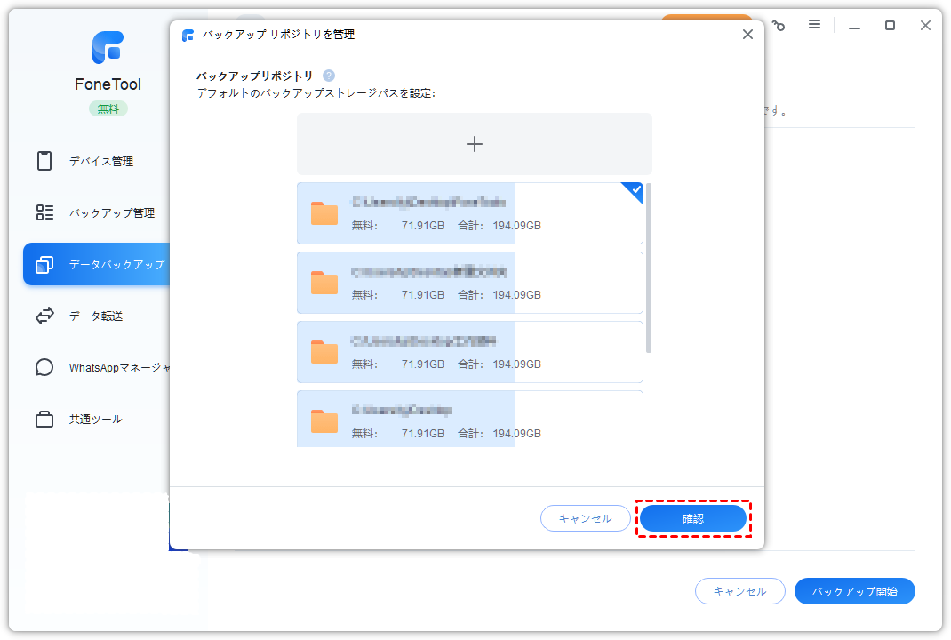Click the help question mark icon

pos(329,76)
